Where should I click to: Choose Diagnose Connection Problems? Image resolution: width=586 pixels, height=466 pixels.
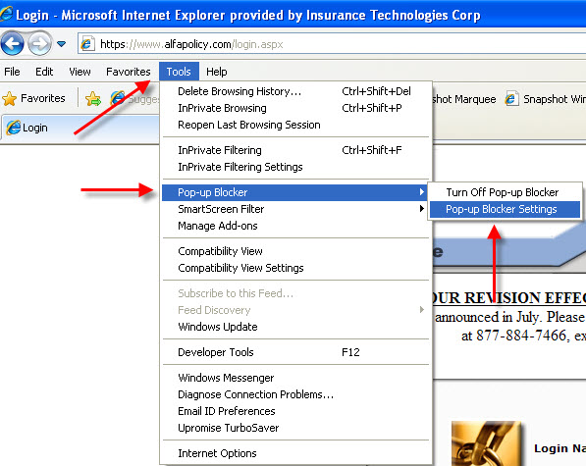pyautogui.click(x=296, y=394)
